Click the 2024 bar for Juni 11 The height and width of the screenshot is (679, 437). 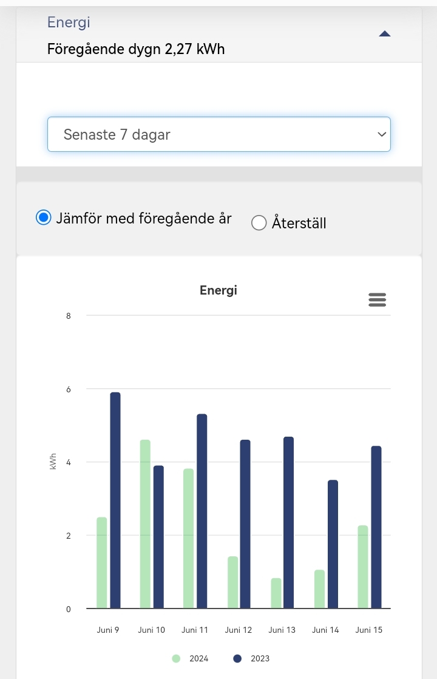[189, 538]
